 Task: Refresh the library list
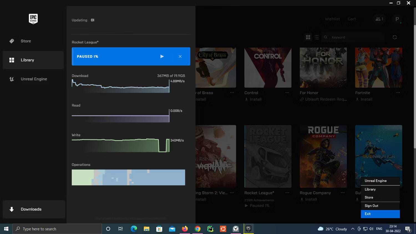[395, 37]
